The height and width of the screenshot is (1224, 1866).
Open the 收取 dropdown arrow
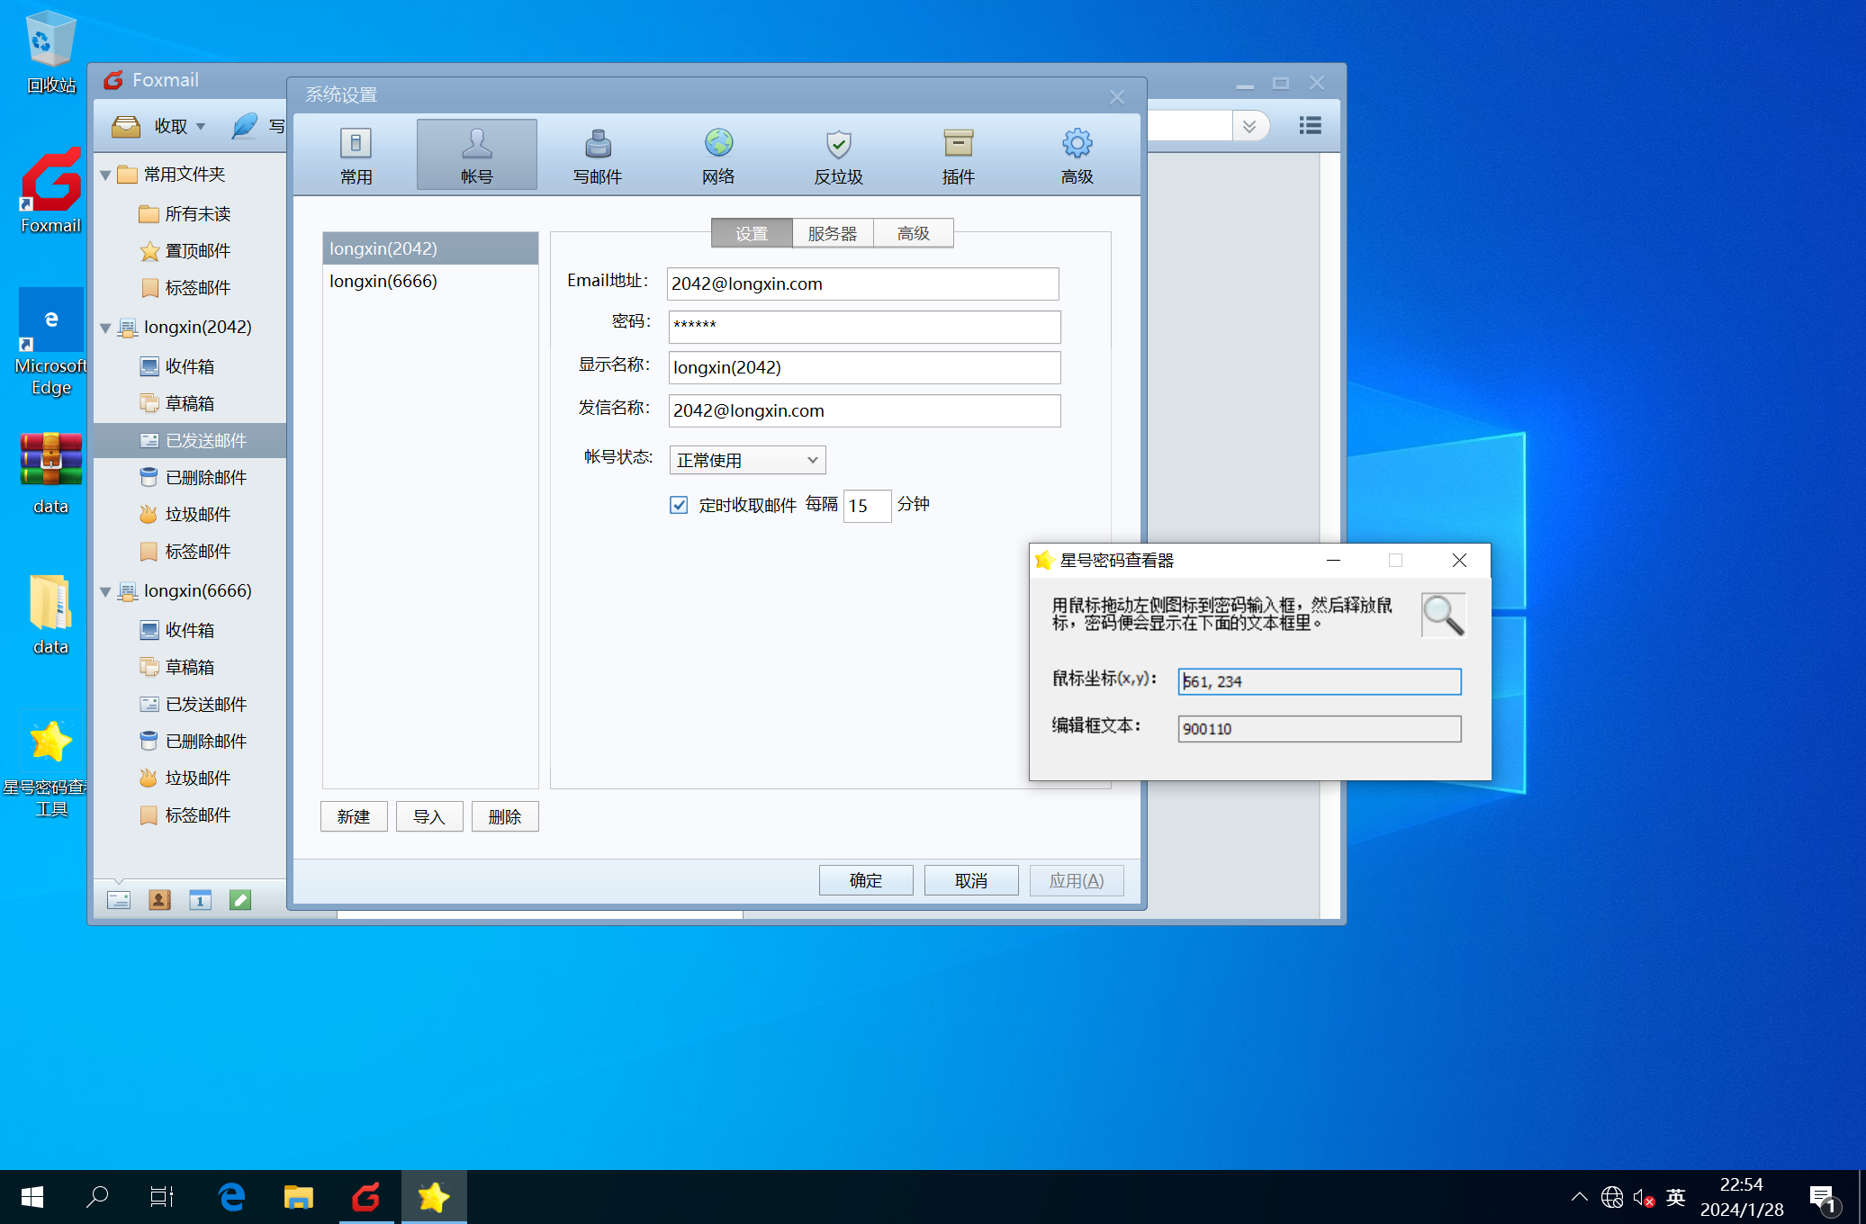[201, 127]
